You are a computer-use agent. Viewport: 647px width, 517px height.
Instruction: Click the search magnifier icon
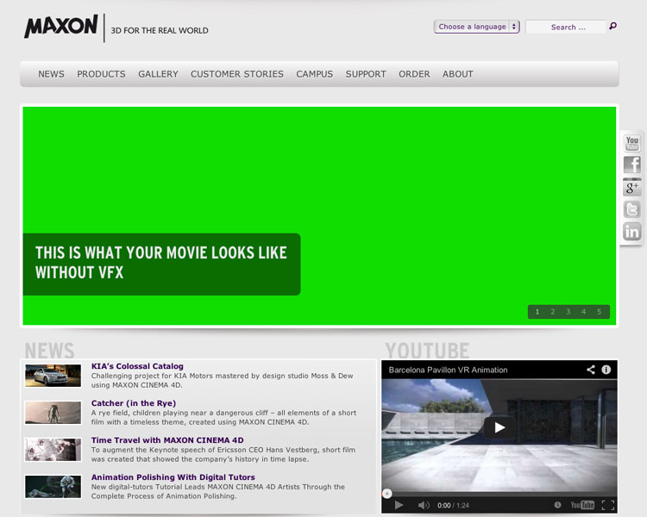click(x=613, y=27)
